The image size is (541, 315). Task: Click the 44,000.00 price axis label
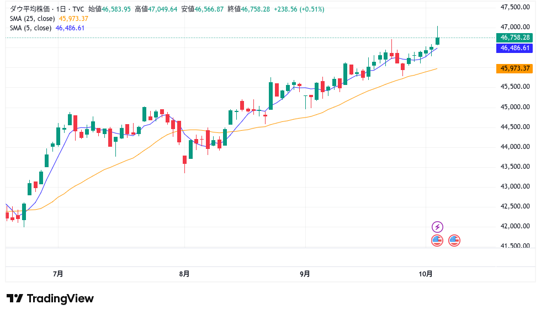515,147
